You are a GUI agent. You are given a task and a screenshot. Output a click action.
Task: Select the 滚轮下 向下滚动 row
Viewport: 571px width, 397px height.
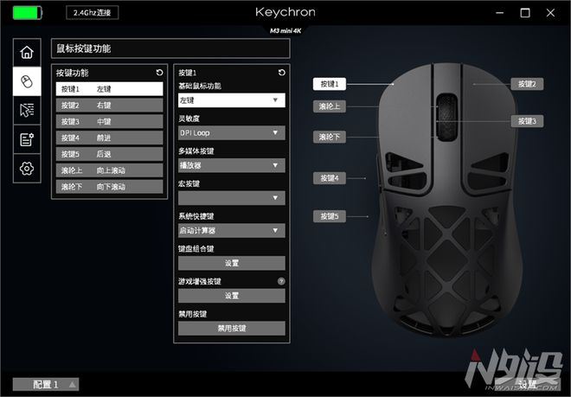(109, 187)
